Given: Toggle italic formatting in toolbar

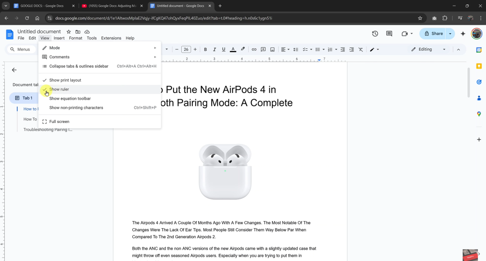Looking at the screenshot, I should [214, 49].
